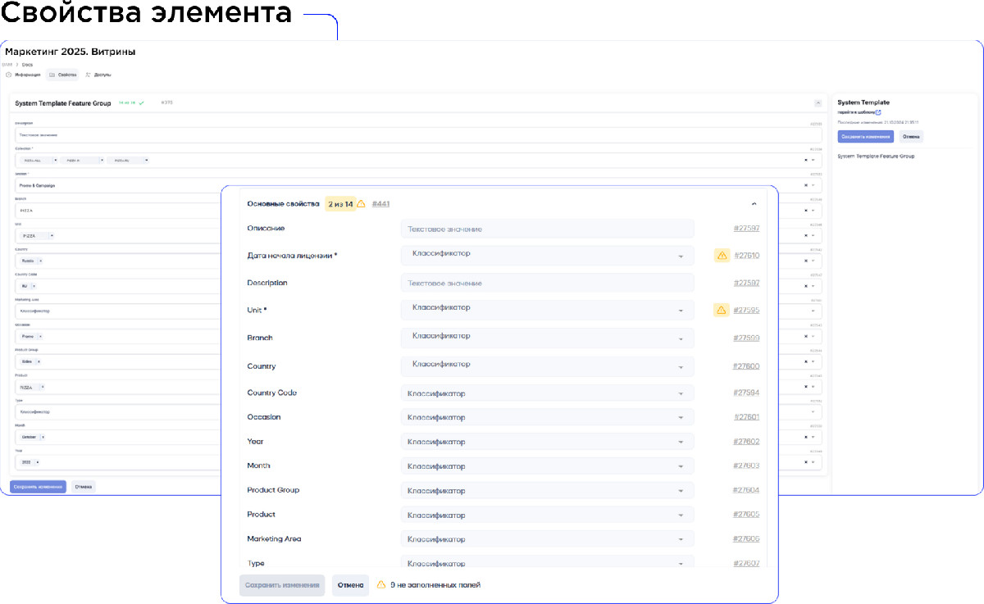Remove the Russia tag from Country

(x=42, y=261)
